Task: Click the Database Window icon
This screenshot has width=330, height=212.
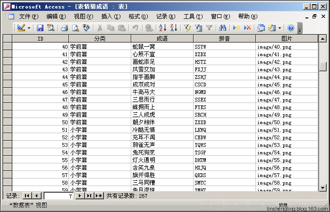Action: [261, 28]
